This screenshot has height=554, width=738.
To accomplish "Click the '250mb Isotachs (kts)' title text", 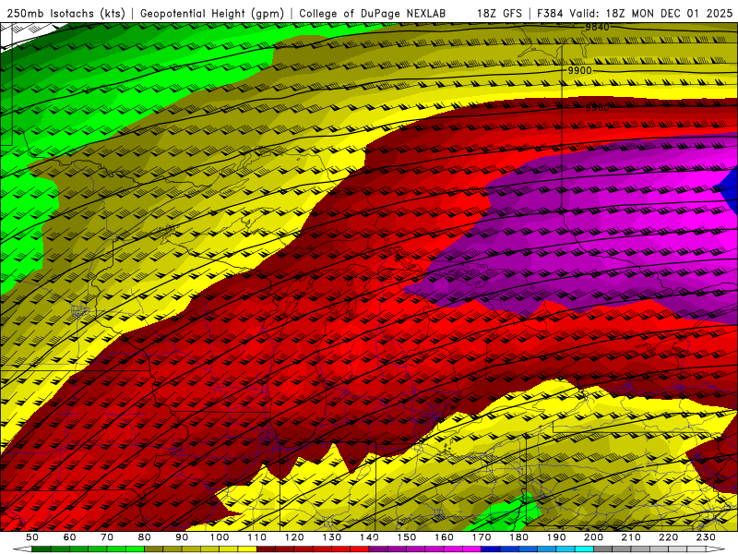I will pyautogui.click(x=65, y=14).
